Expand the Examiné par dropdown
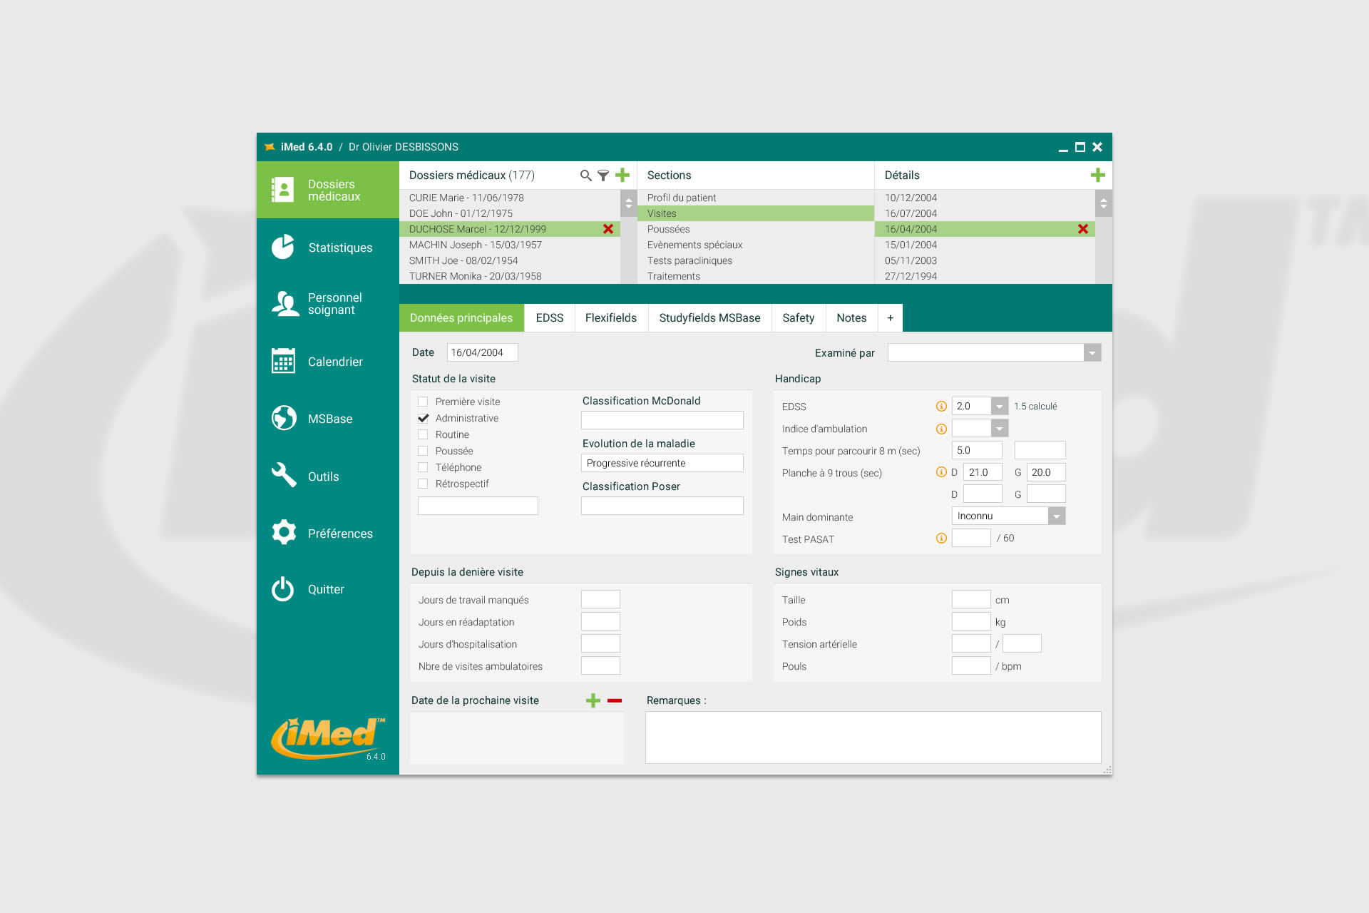Screen dimensions: 1369x913 pos(1092,353)
